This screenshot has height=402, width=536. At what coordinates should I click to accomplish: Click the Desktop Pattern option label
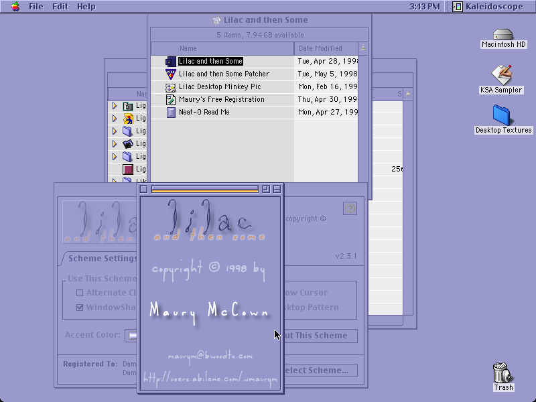(312, 308)
